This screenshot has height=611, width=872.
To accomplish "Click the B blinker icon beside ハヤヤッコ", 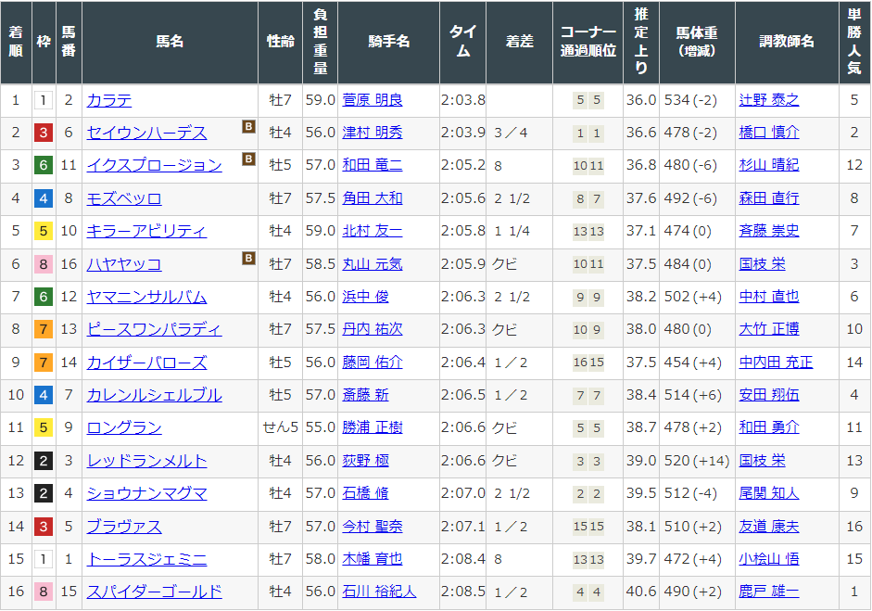I will tap(248, 258).
